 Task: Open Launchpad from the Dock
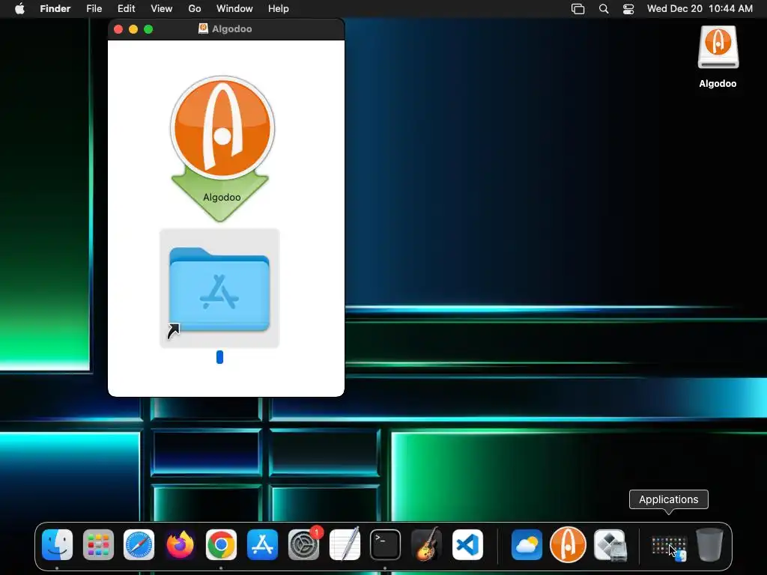pos(98,545)
